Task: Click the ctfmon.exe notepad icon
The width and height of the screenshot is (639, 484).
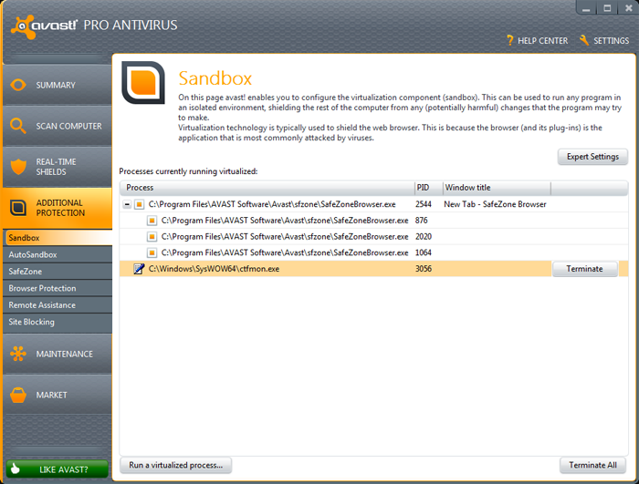Action: 139,269
